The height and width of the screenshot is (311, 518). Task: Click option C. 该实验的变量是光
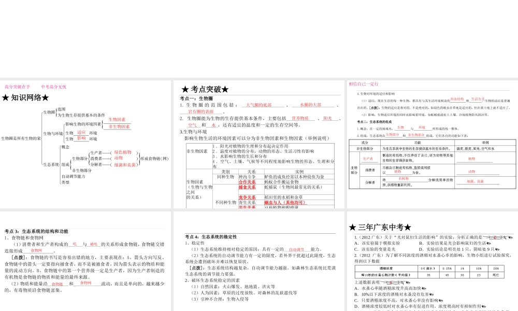(x=375, y=249)
